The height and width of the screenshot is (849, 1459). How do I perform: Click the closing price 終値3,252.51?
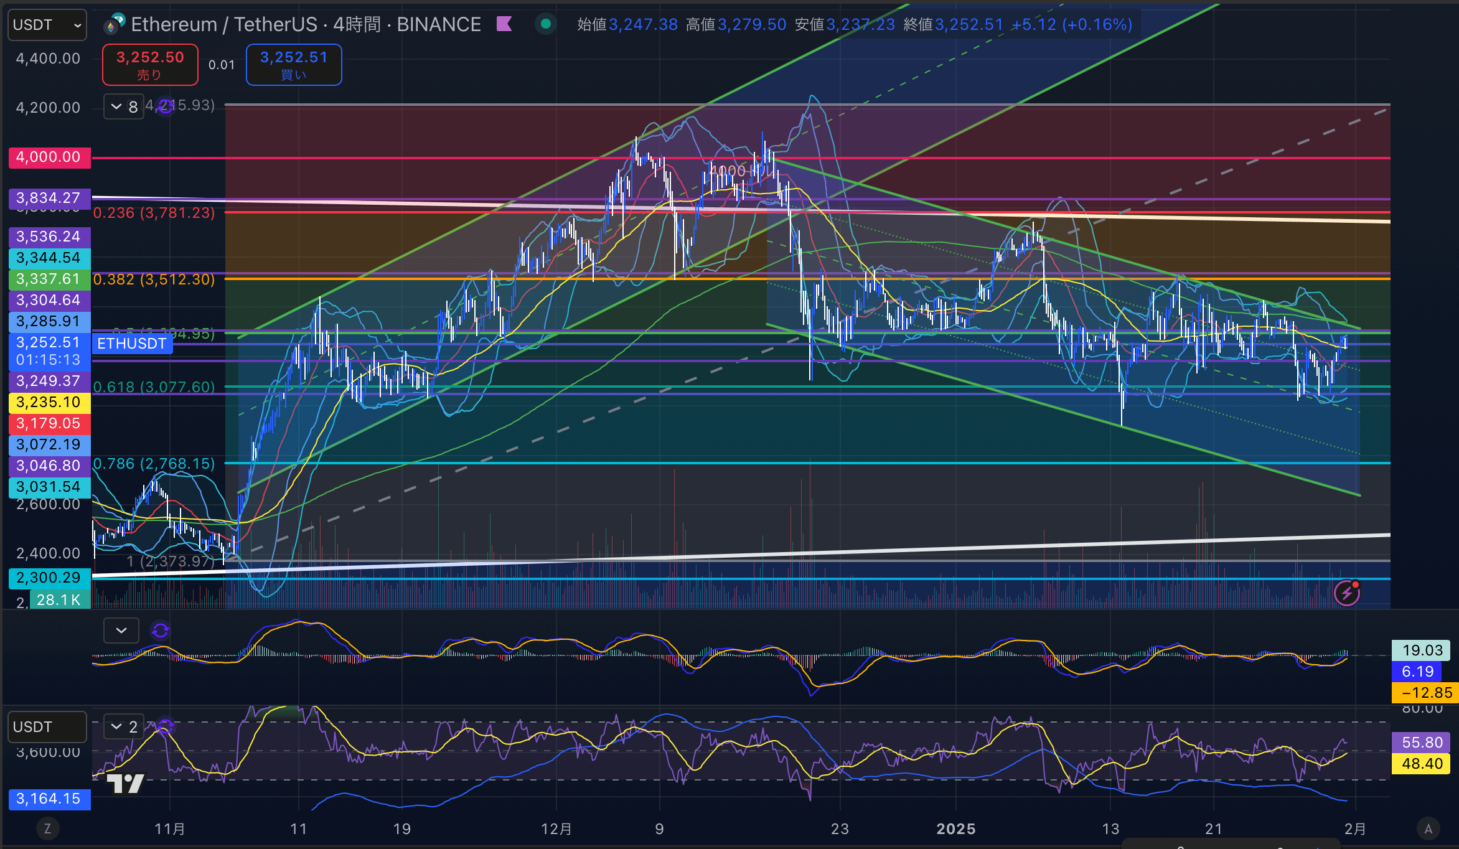tap(953, 25)
